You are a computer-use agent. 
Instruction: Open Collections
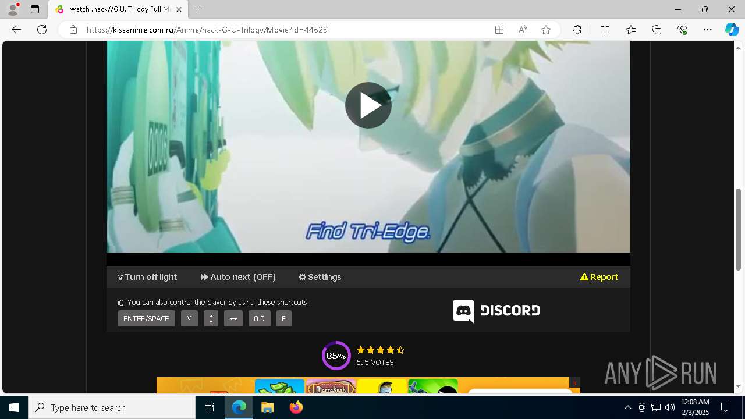tap(657, 30)
